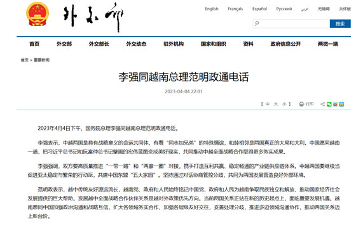The width and height of the screenshot is (356, 241).
Task: Share article via Weibo icon
Action: click(x=336, y=104)
